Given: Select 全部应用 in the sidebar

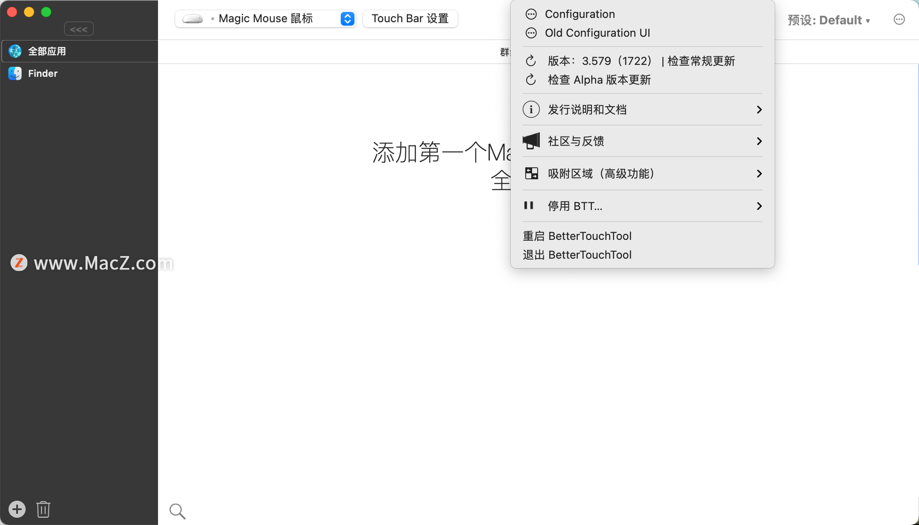Looking at the screenshot, I should tap(80, 51).
